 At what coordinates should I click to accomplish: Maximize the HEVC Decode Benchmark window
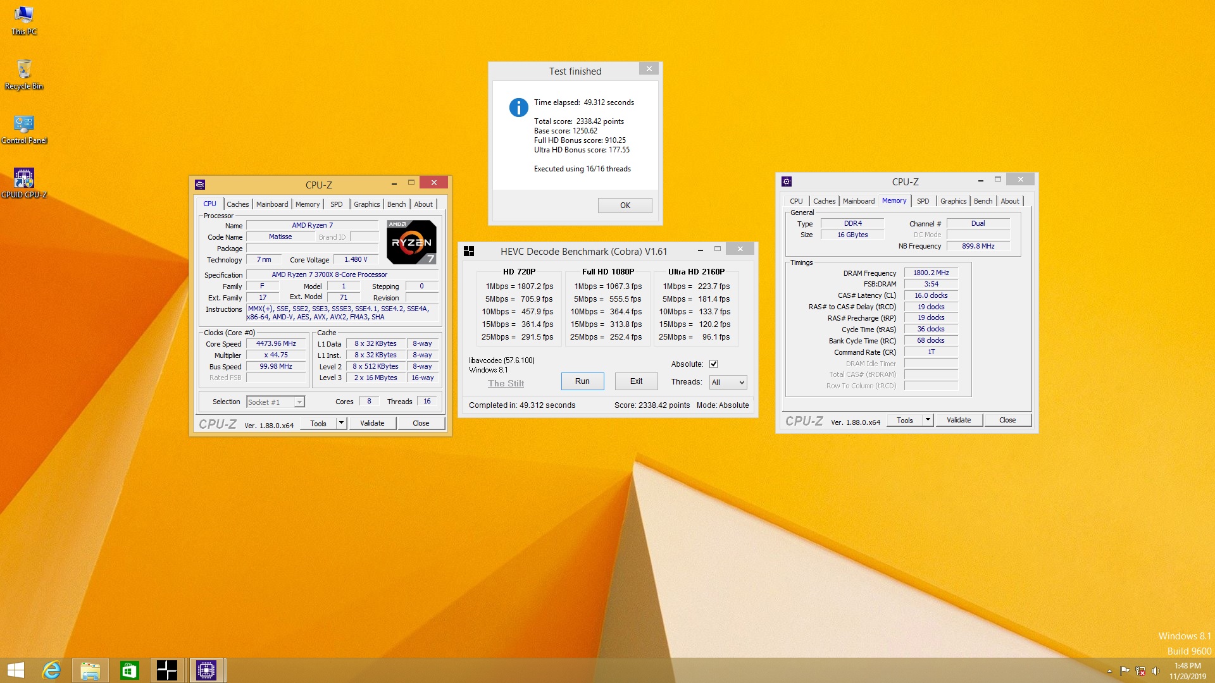[x=718, y=249]
